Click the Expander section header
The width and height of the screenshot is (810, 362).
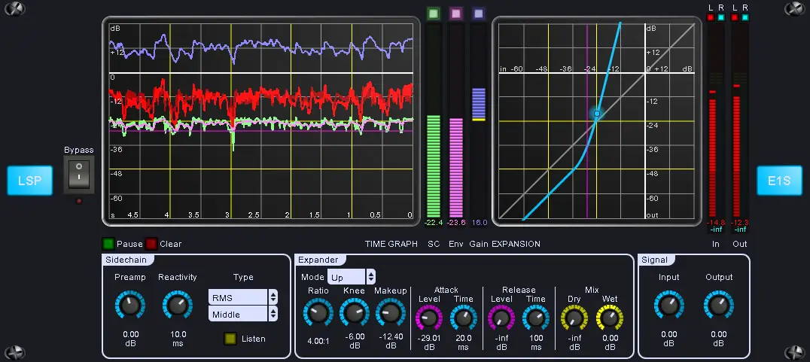tap(318, 260)
